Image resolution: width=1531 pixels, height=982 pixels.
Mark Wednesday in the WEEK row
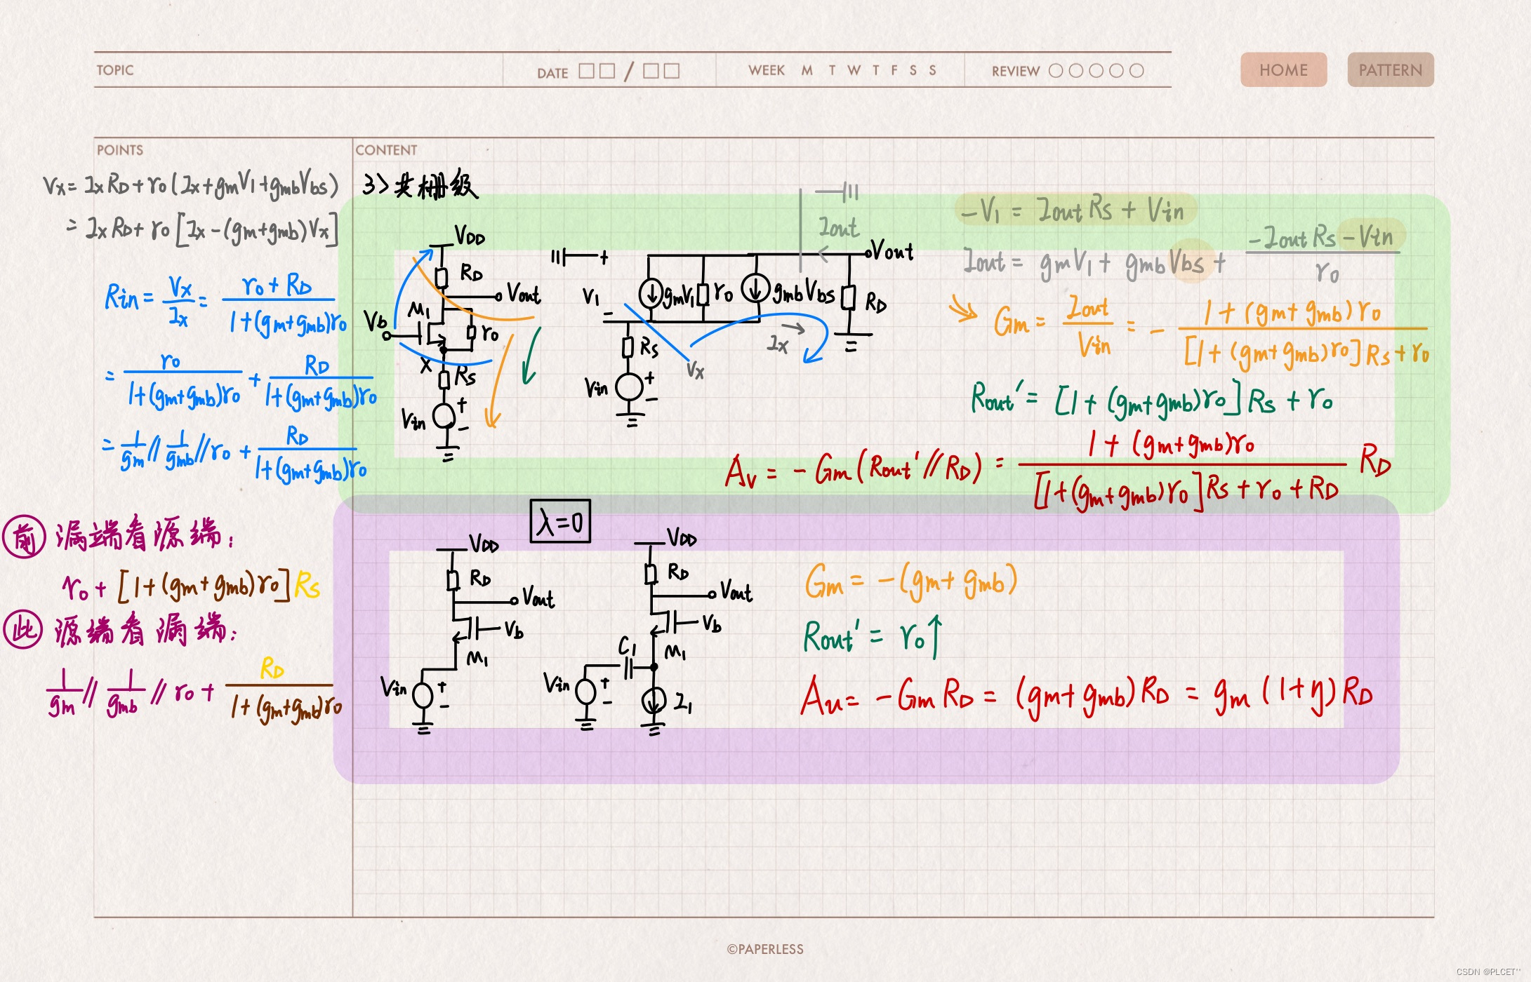tap(854, 70)
